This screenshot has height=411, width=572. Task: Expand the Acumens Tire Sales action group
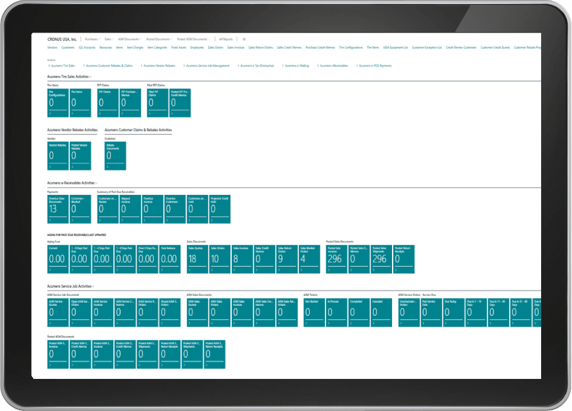point(61,66)
